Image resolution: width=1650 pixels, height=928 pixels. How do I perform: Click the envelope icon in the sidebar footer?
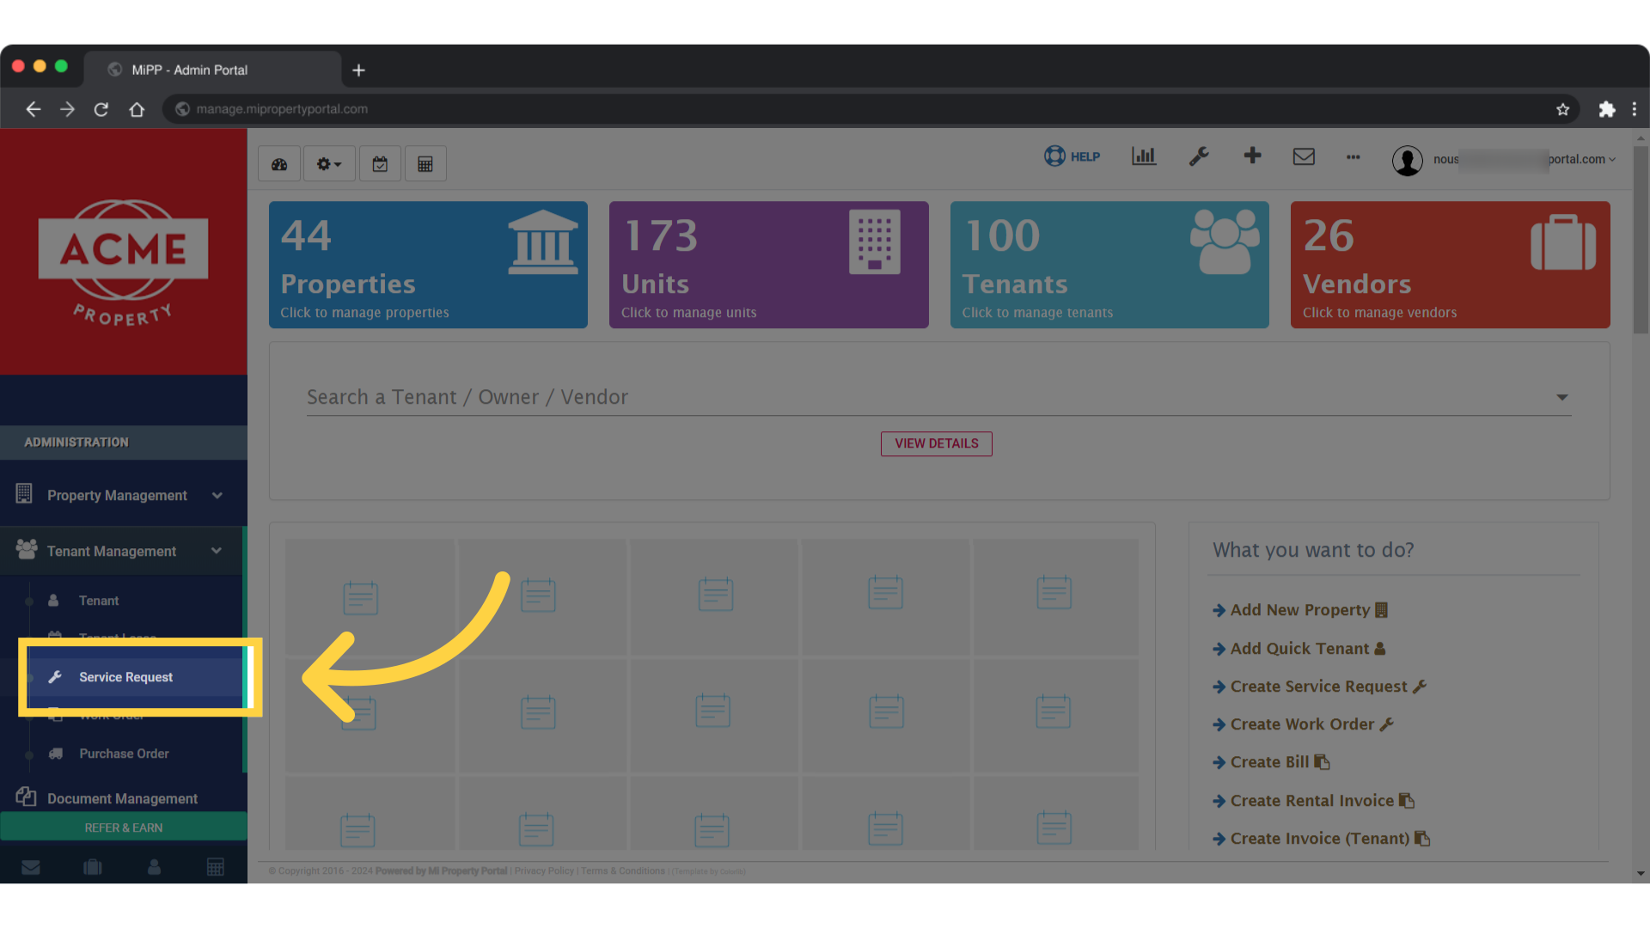point(31,867)
